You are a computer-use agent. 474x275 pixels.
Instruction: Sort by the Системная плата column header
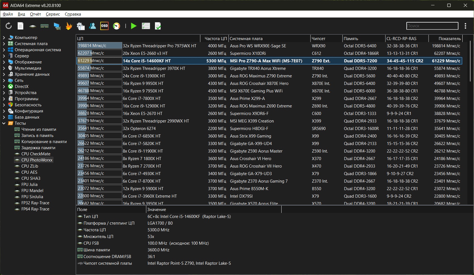pyautogui.click(x=269, y=38)
